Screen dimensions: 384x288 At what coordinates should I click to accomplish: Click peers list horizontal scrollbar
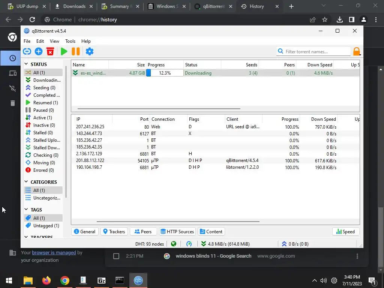[178, 221]
